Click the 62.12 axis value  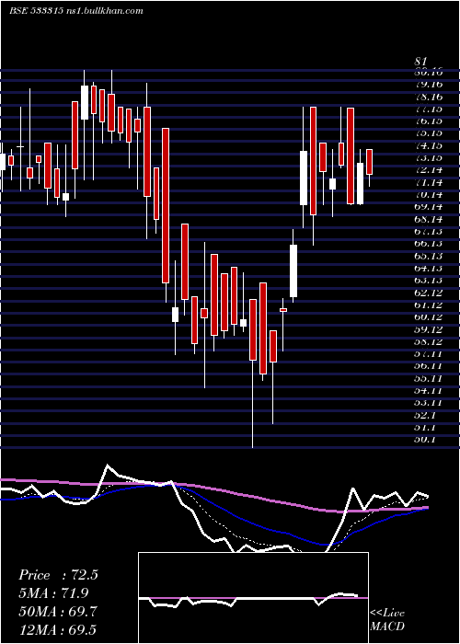tap(428, 293)
